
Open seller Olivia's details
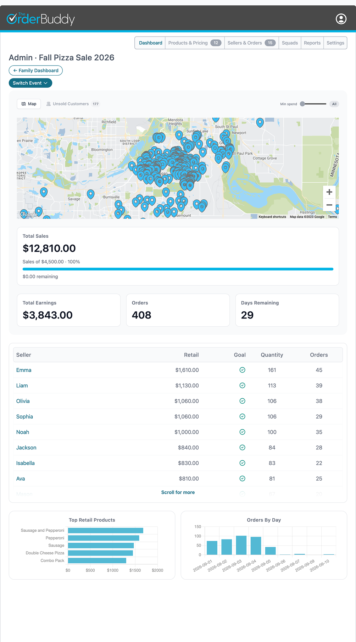[x=23, y=401]
